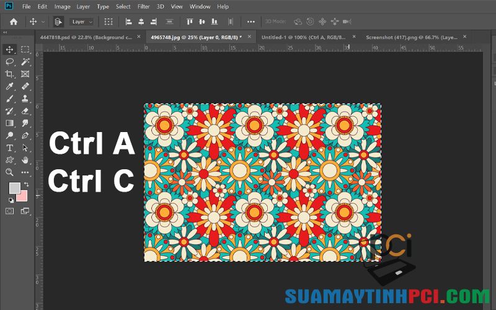Select the Pen tool

[x=25, y=135]
